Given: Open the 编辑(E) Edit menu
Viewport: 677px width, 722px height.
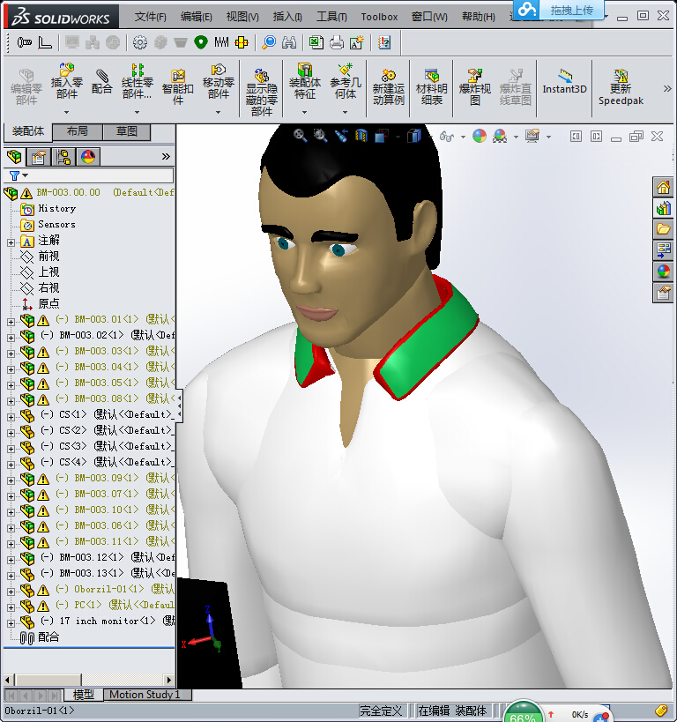Looking at the screenshot, I should (197, 17).
